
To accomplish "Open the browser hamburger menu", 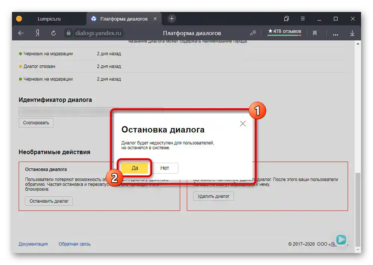I will coord(303,18).
